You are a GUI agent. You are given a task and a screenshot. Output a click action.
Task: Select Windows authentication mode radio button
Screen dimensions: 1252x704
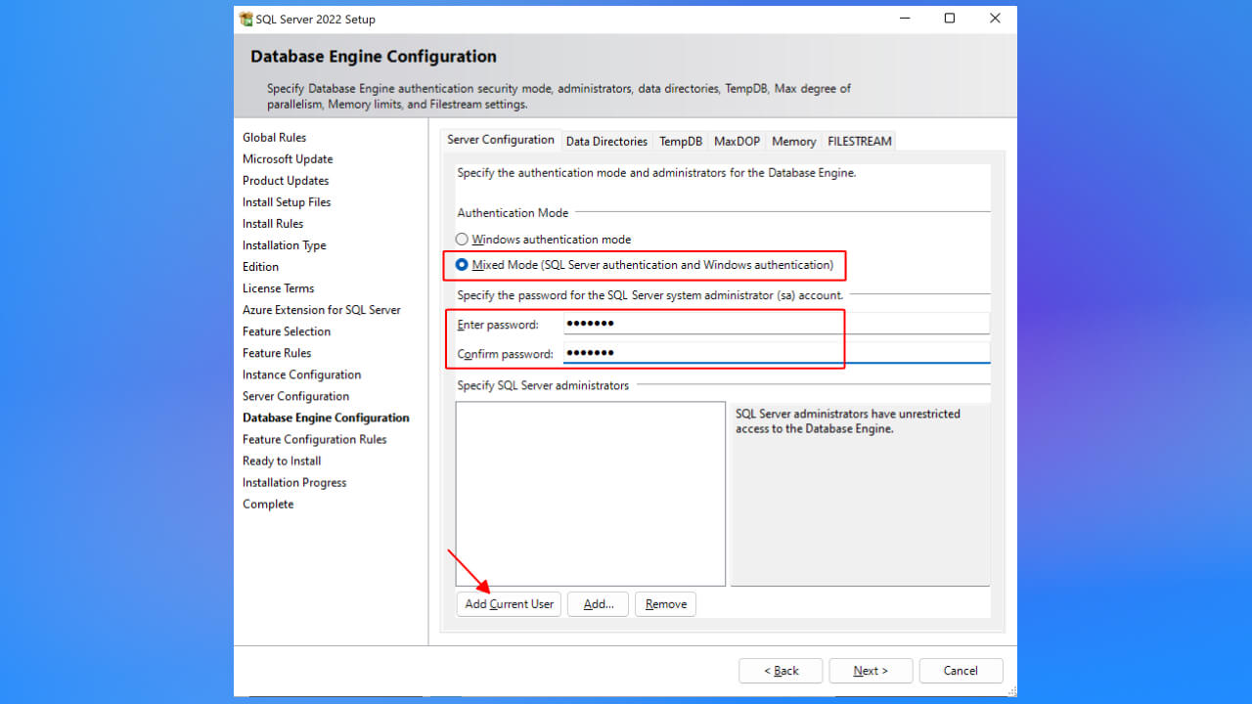(x=463, y=240)
